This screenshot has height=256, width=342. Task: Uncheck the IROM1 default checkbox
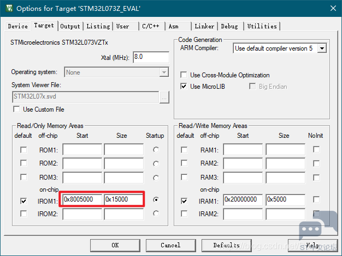point(23,201)
